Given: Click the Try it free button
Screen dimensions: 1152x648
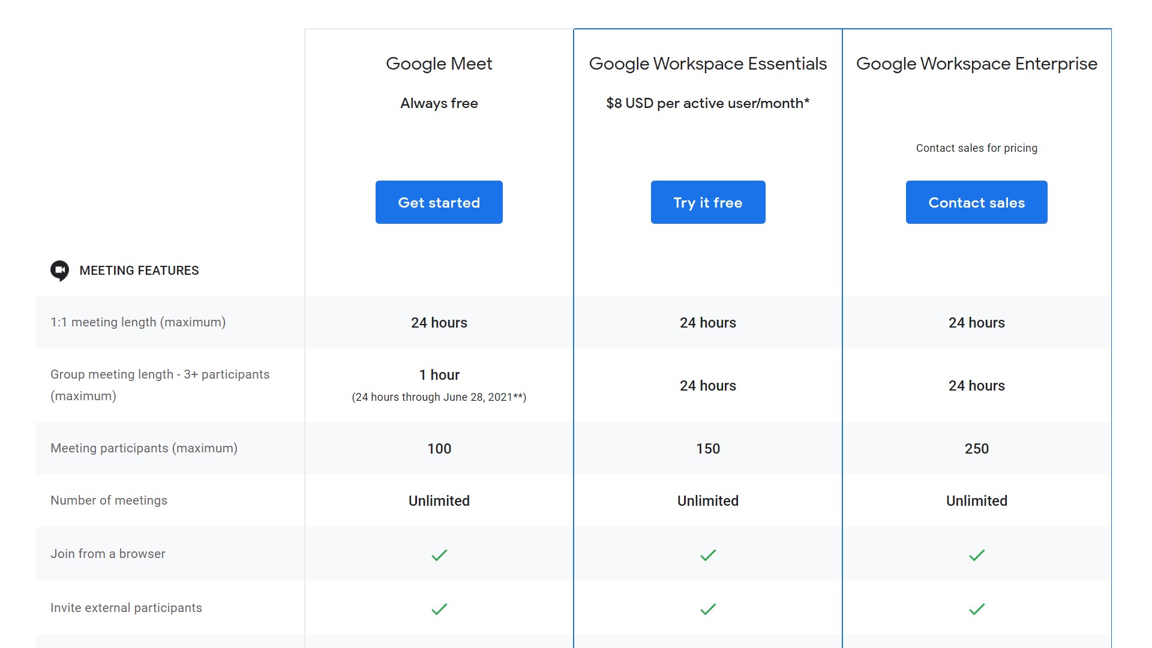Looking at the screenshot, I should [707, 202].
